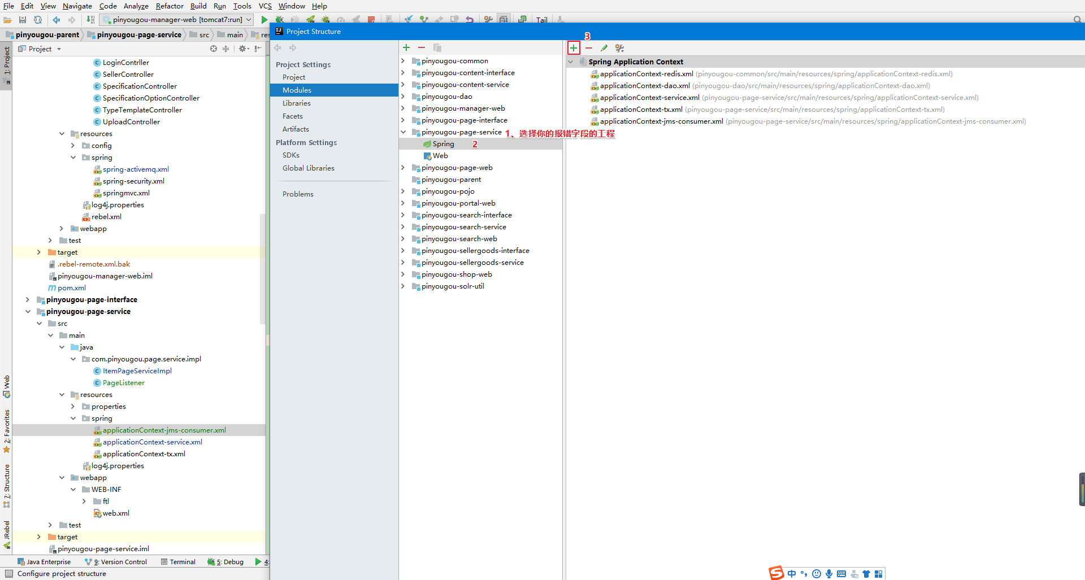Open the Analyze menu
Image resolution: width=1085 pixels, height=580 pixels.
[136, 6]
